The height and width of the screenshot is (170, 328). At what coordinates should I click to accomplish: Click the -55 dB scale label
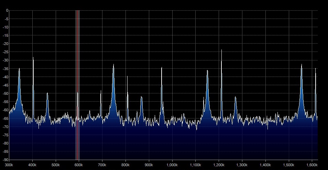[x=6, y=102]
